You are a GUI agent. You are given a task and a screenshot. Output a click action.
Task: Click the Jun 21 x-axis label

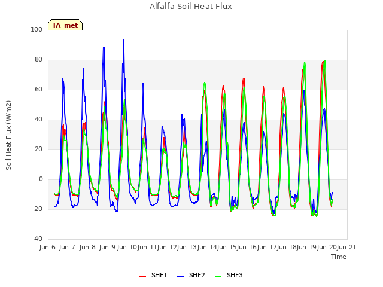346,247
